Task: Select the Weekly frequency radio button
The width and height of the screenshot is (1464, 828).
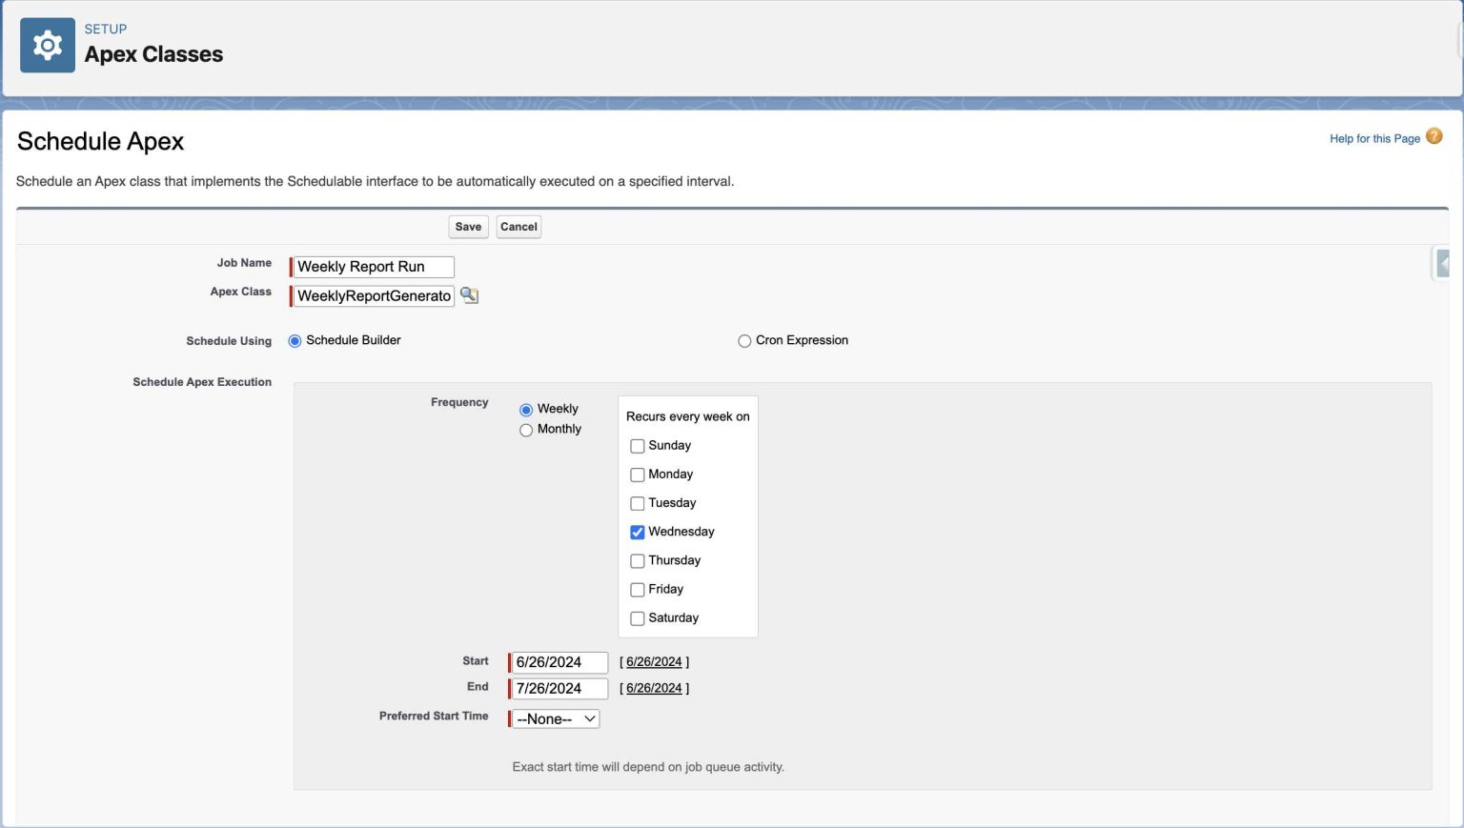Action: tap(526, 409)
